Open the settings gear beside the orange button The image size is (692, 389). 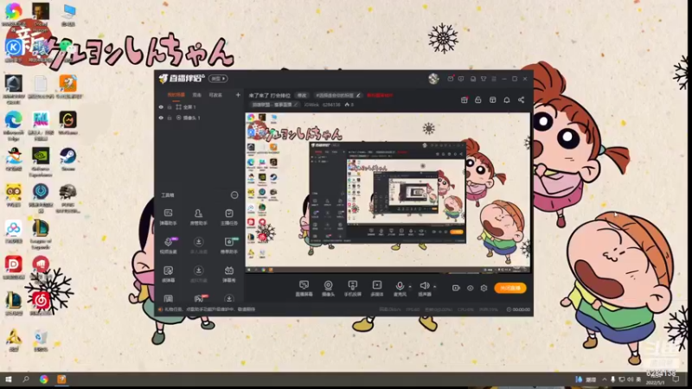pyautogui.click(x=484, y=288)
